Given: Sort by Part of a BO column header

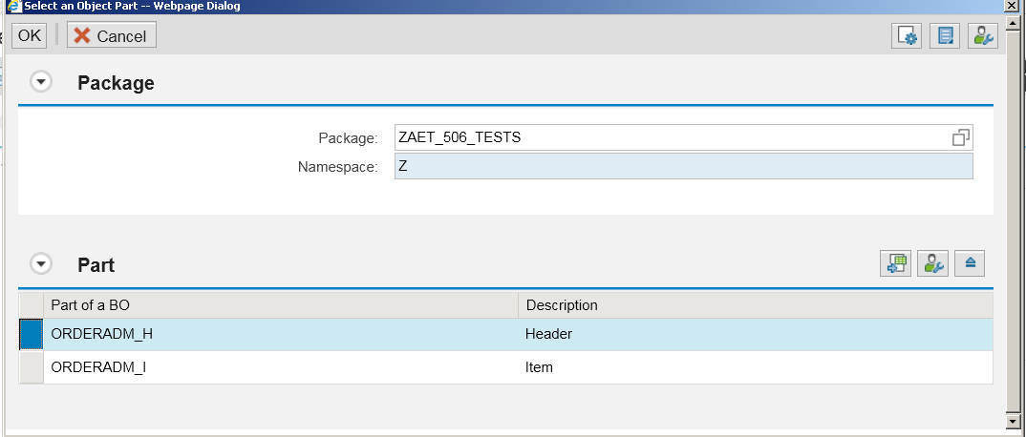Looking at the screenshot, I should 281,305.
